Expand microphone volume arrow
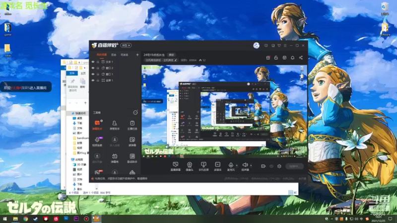Image resolution: width=397 pixels, height=223 pixels. (x=237, y=166)
